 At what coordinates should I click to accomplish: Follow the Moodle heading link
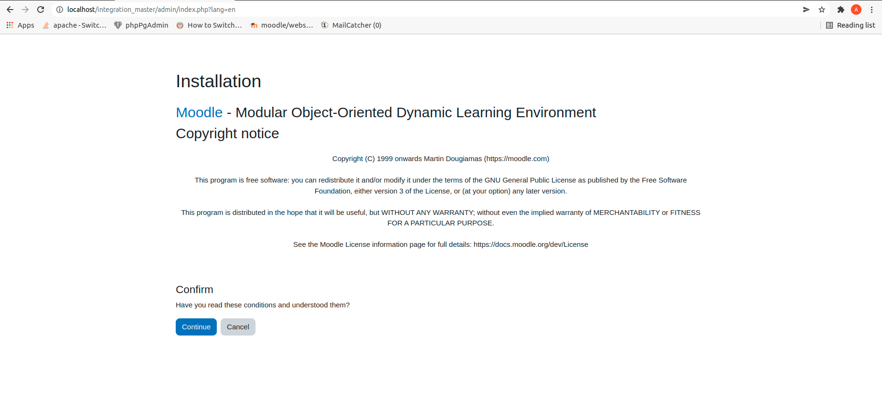199,112
